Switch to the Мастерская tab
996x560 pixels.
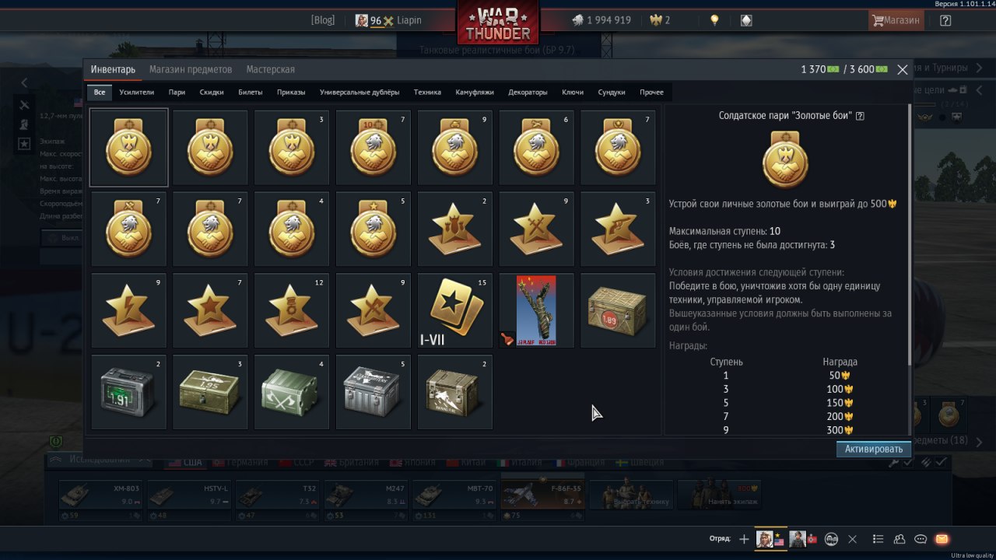pyautogui.click(x=270, y=69)
